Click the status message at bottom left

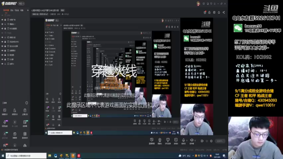click(x=10, y=150)
